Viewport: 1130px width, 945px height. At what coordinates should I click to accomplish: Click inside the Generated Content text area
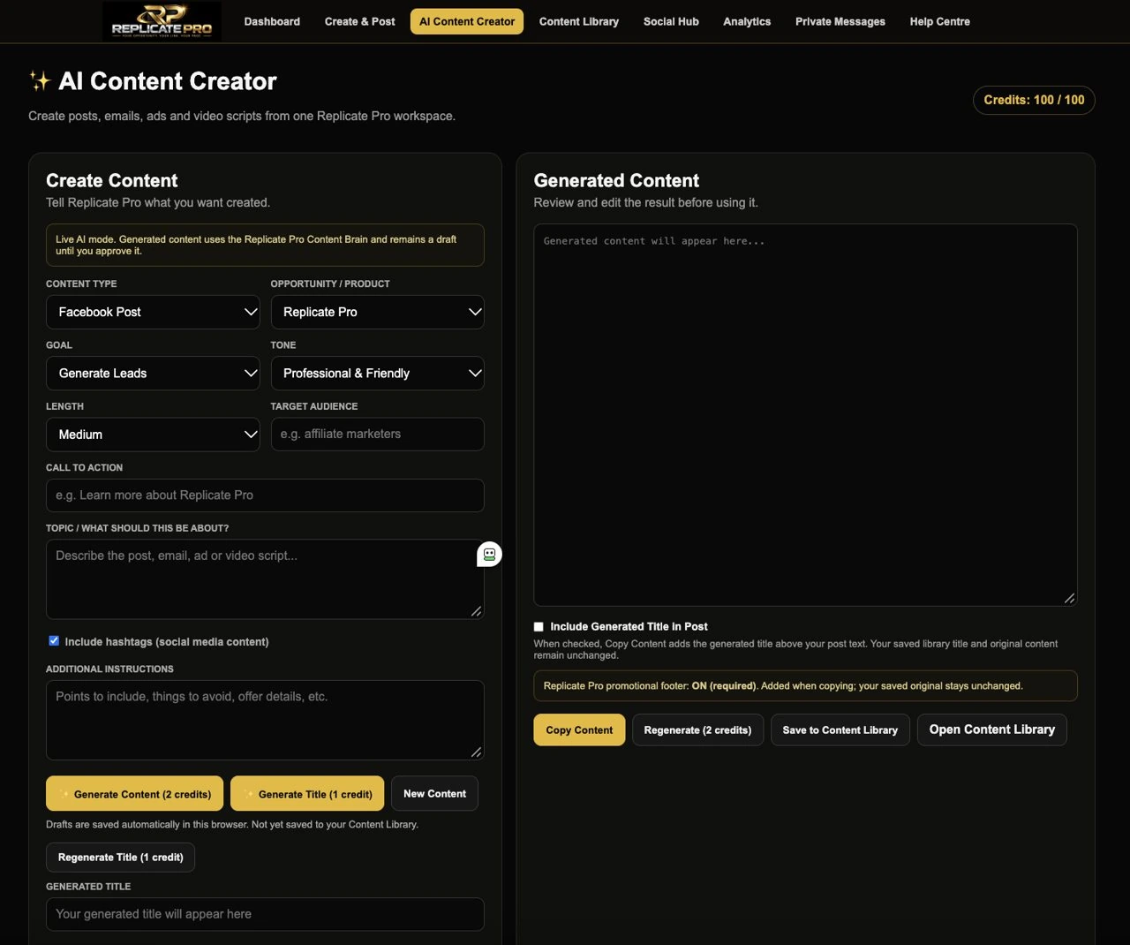(x=805, y=415)
